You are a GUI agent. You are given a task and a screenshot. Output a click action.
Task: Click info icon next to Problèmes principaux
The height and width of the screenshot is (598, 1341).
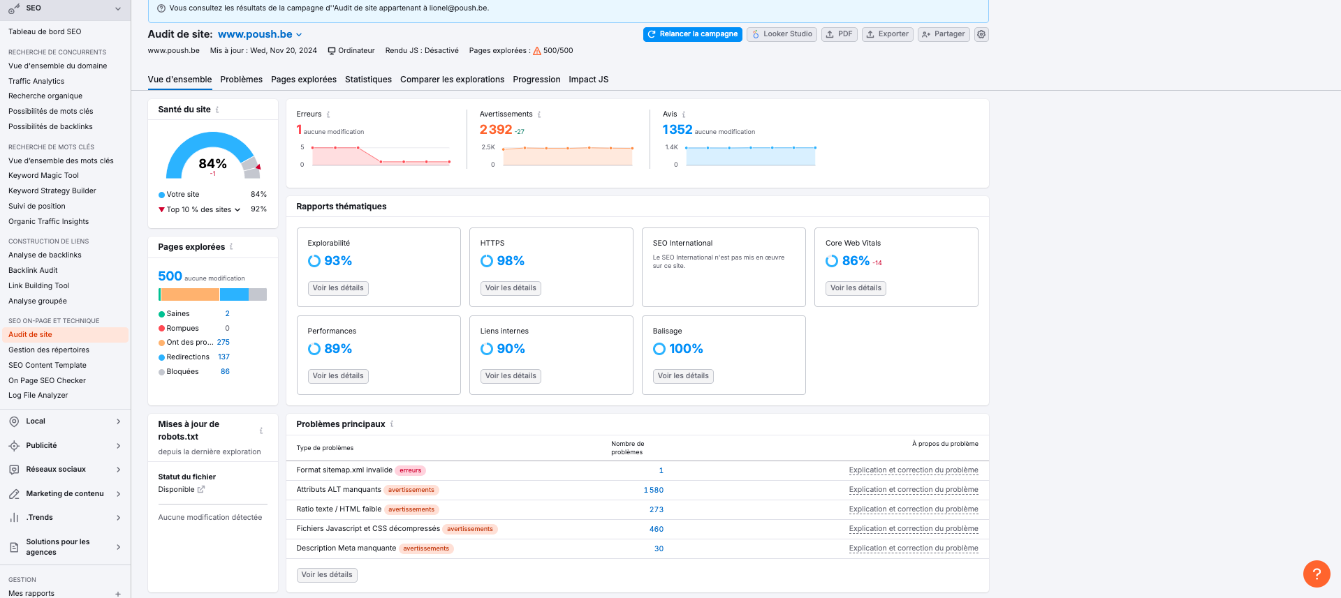point(392,424)
